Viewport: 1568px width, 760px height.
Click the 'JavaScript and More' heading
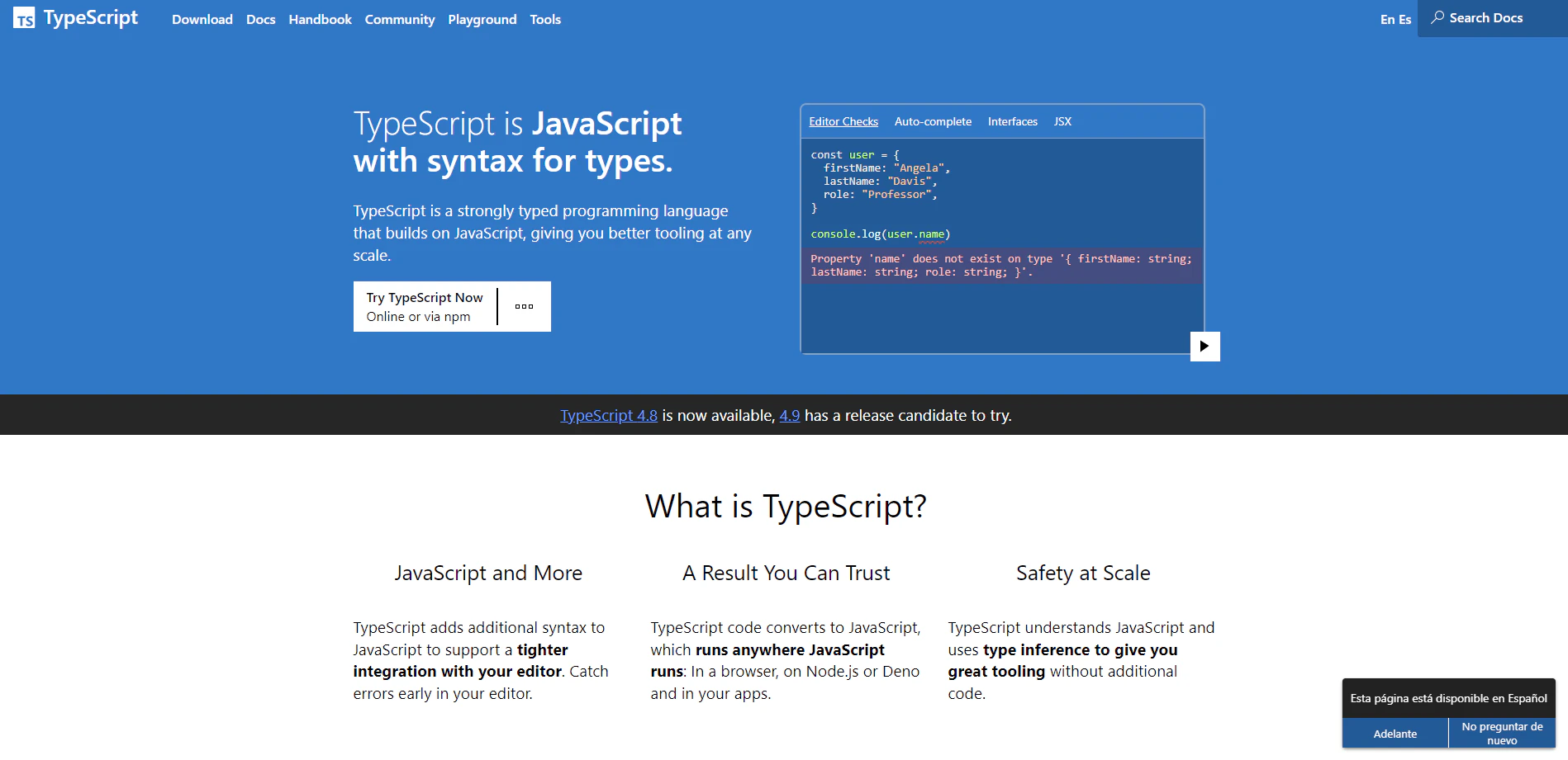[x=488, y=573]
